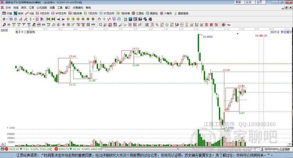The width and height of the screenshot is (293, 158).
Task: Expand the candlestick type dropdown arrow
Action: click(33, 19)
